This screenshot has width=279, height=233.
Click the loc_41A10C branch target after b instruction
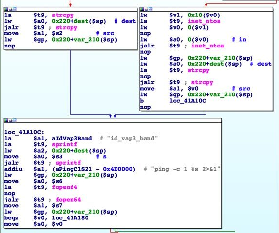(x=188, y=101)
